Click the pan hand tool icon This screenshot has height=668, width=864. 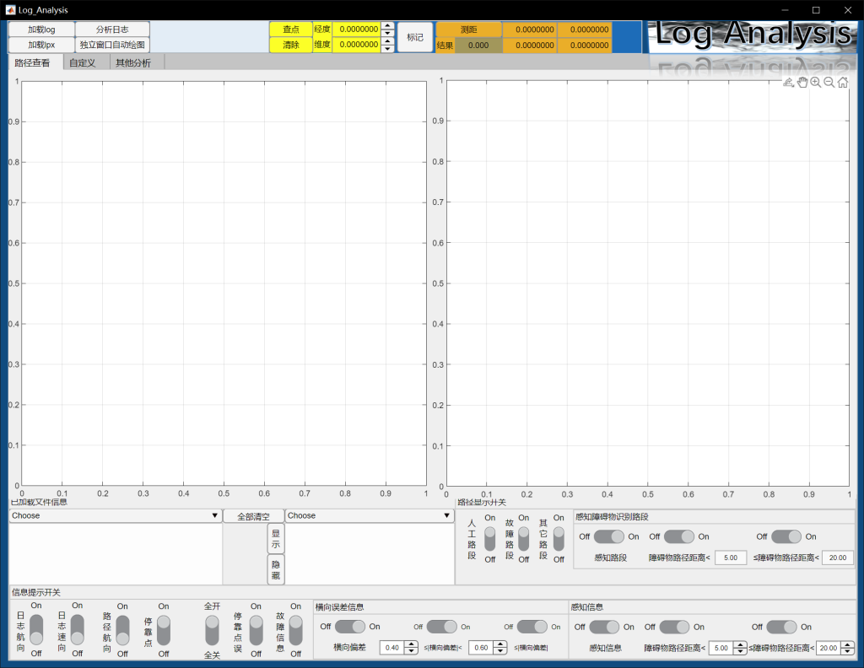coord(802,82)
